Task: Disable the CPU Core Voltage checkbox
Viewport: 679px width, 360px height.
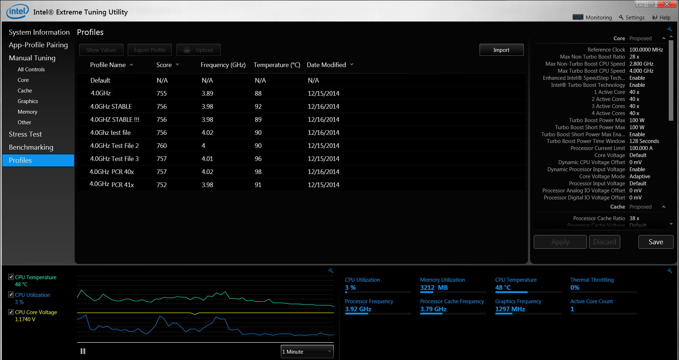Action: click(x=11, y=312)
